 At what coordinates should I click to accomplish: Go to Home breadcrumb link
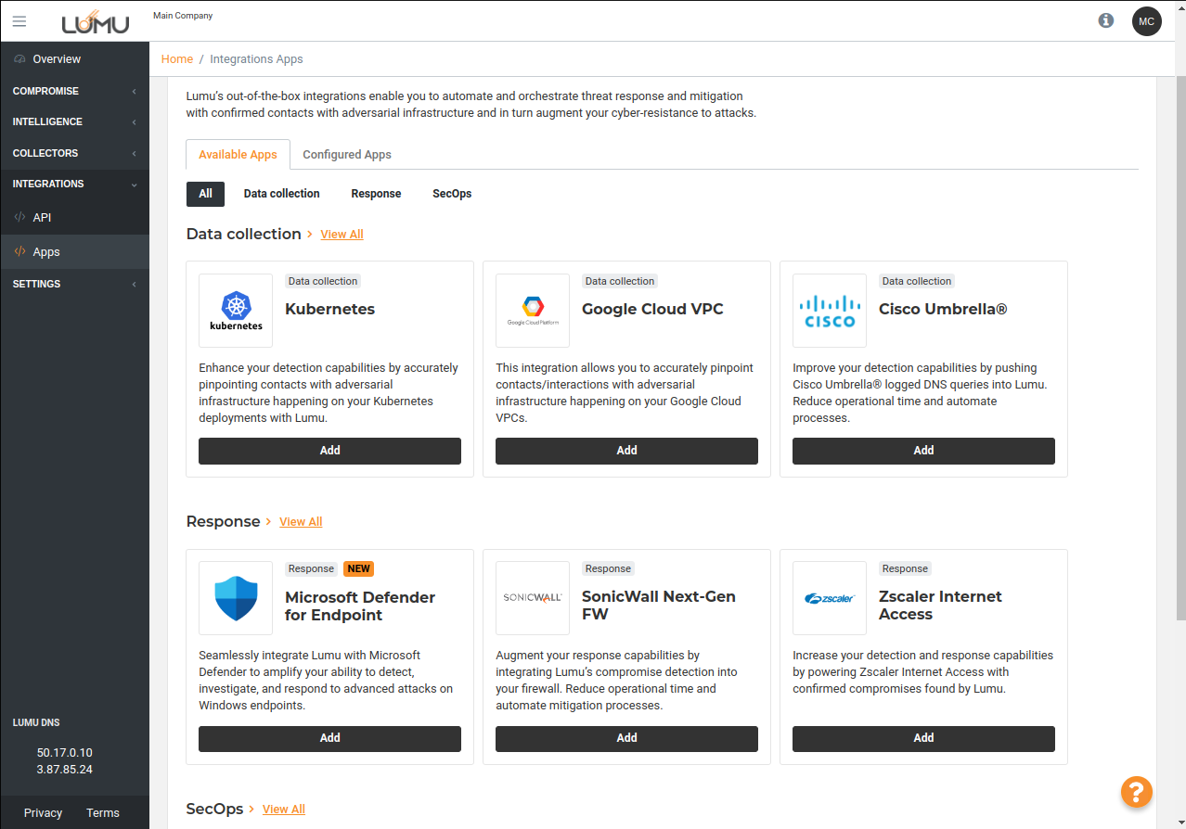click(x=177, y=58)
